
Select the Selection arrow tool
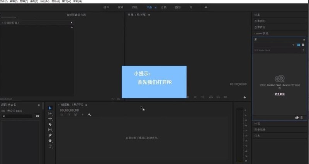50,108
